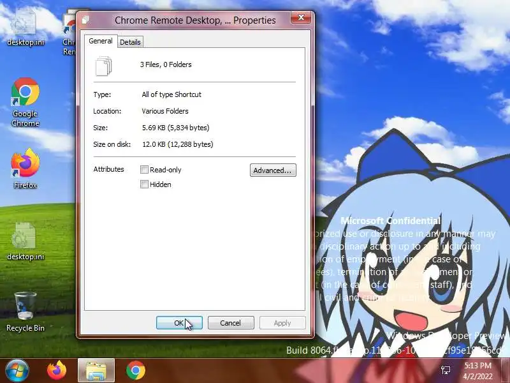Click size value '5.69 KB (5,834 bytes)'
The width and height of the screenshot is (510, 383).
[176, 128]
